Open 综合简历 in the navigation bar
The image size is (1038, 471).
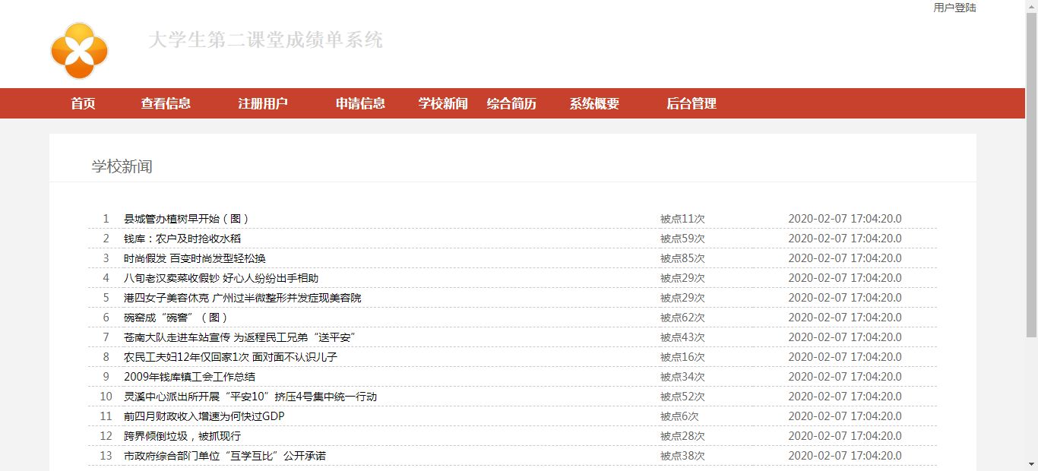(x=511, y=103)
